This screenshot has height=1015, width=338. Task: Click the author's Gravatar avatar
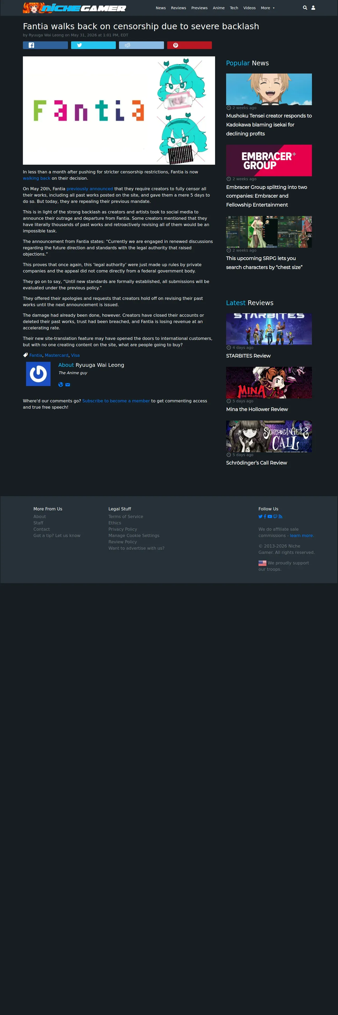tap(38, 374)
